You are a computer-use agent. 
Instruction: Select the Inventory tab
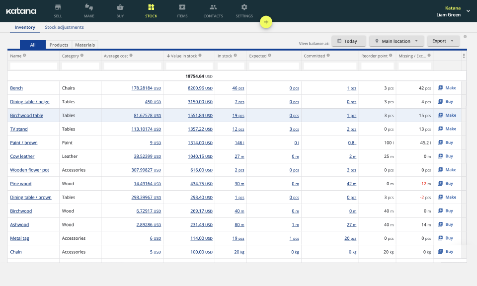tap(24, 27)
